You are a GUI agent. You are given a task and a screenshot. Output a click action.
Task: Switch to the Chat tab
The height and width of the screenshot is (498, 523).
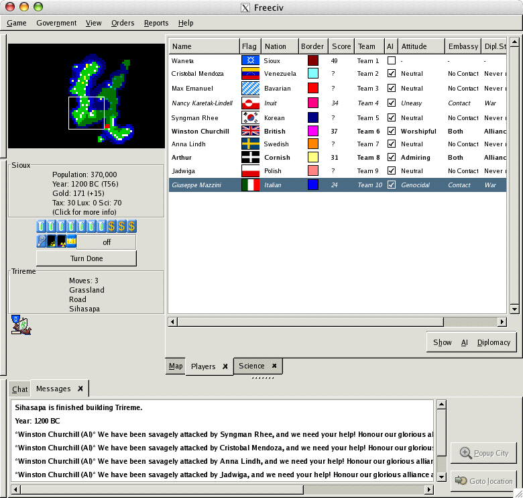[x=19, y=389]
